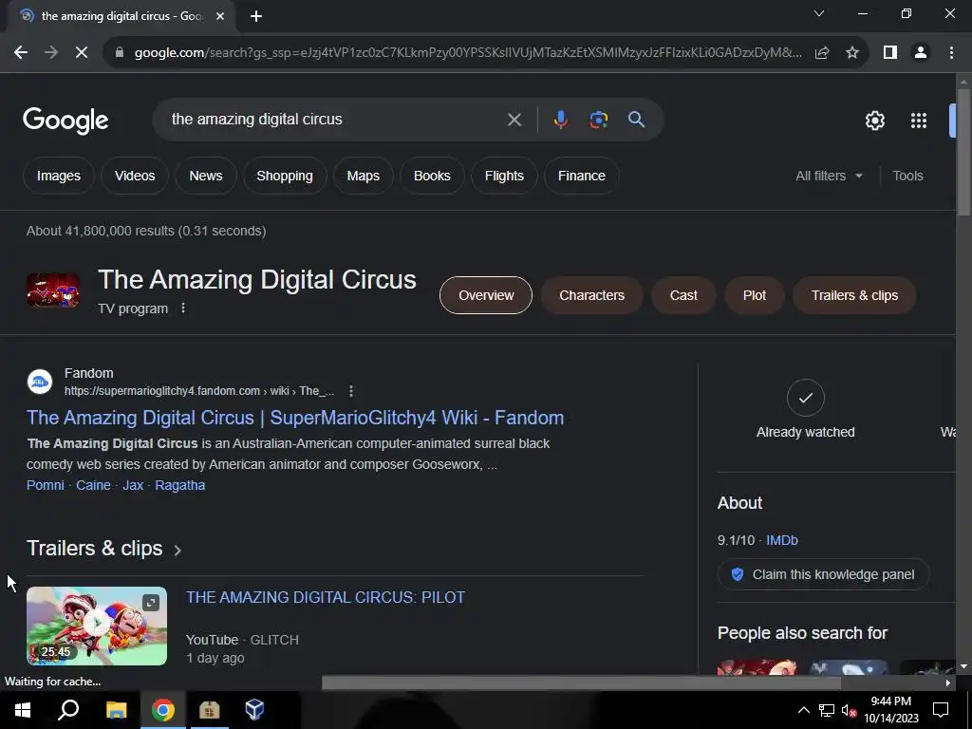Start a voice search with the microphone
This screenshot has width=972, height=729.
pos(560,120)
